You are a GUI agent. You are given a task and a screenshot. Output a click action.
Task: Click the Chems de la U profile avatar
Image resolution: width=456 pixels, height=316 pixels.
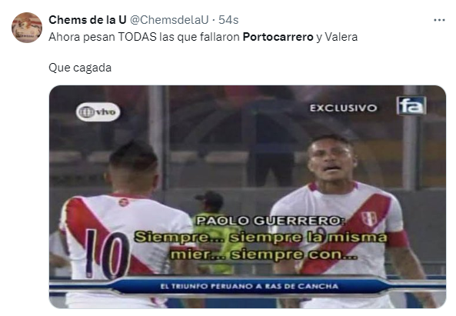(27, 28)
